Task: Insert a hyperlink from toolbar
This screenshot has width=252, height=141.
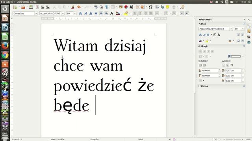Action: (x=162, y=7)
